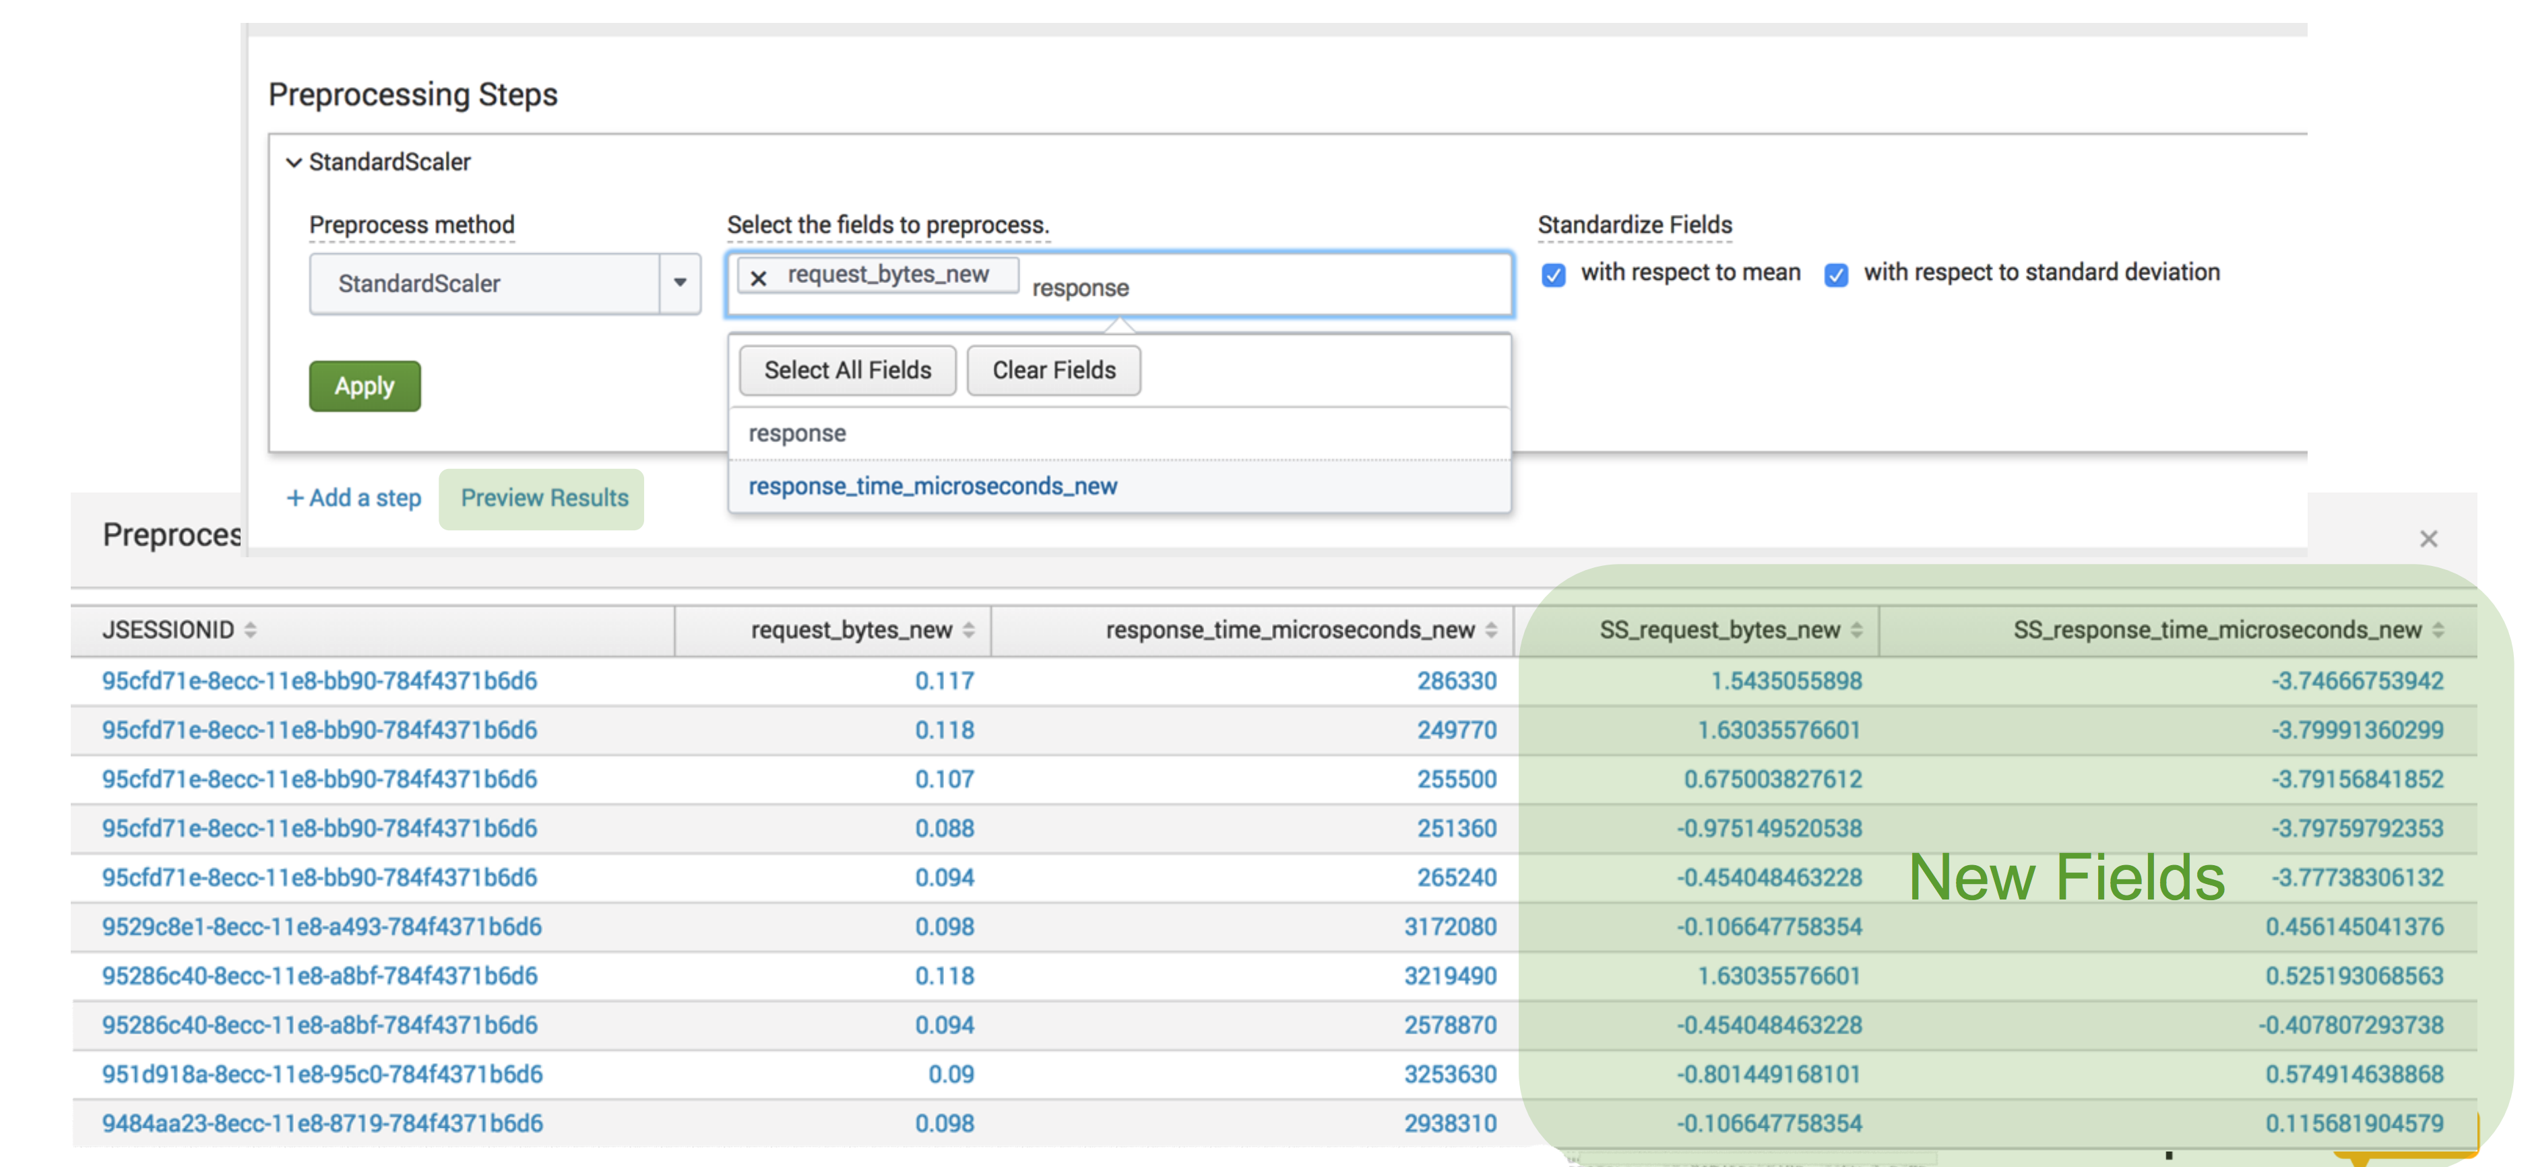
Task: Select response_time_microseconds_new suggestion
Action: coord(1118,486)
